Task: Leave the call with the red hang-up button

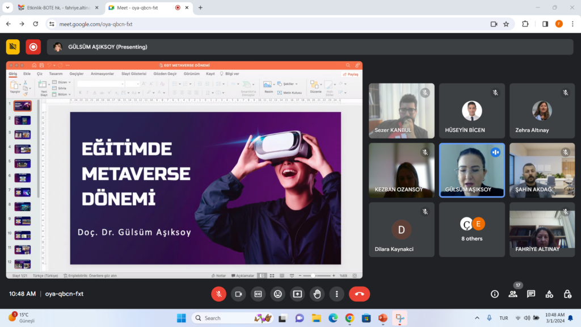Action: tap(359, 294)
